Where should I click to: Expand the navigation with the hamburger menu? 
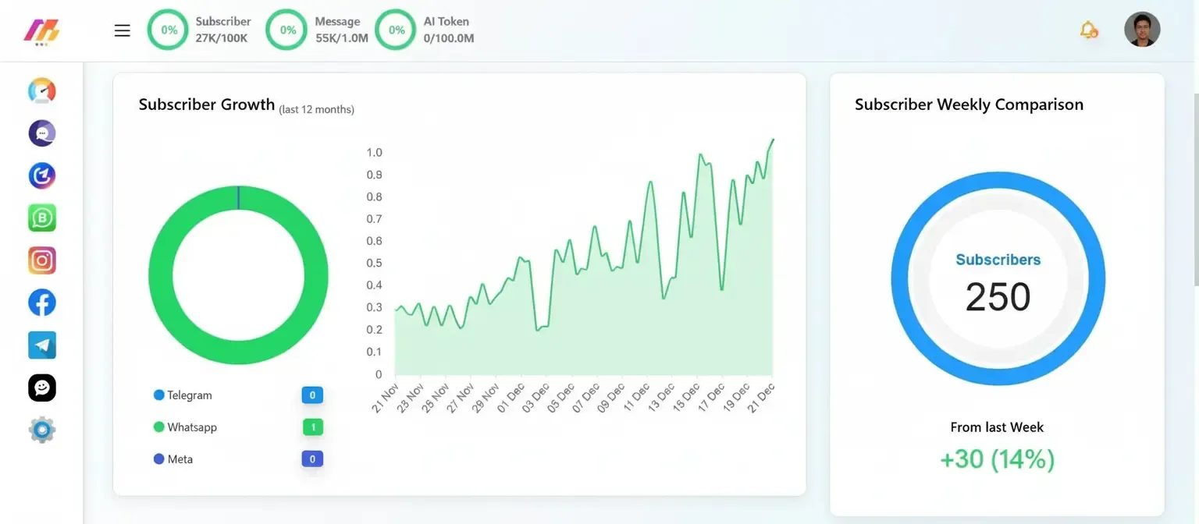coord(122,30)
